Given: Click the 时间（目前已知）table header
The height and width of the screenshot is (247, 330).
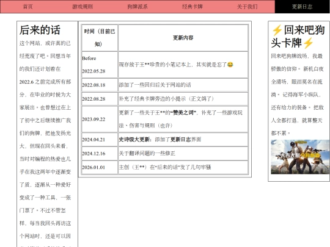Looking at the screenshot, I should [x=100, y=38].
